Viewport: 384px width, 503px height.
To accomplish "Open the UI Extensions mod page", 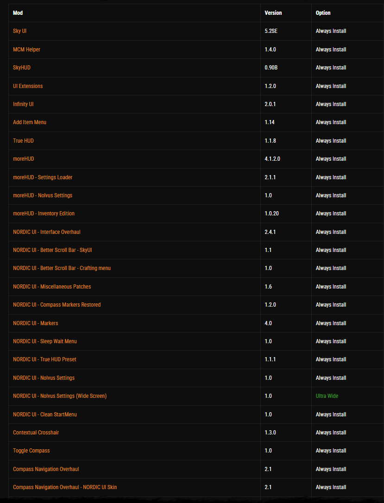I will click(x=28, y=86).
